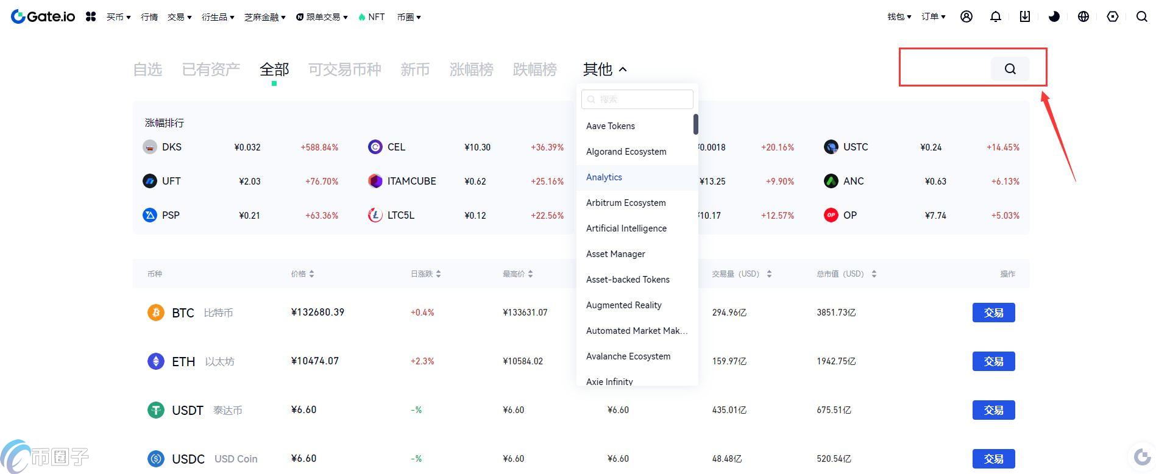Click 交易 button in the USDT row

coord(993,410)
